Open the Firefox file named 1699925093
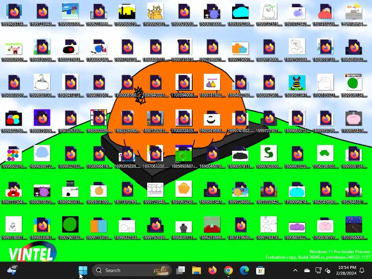 click(x=184, y=15)
